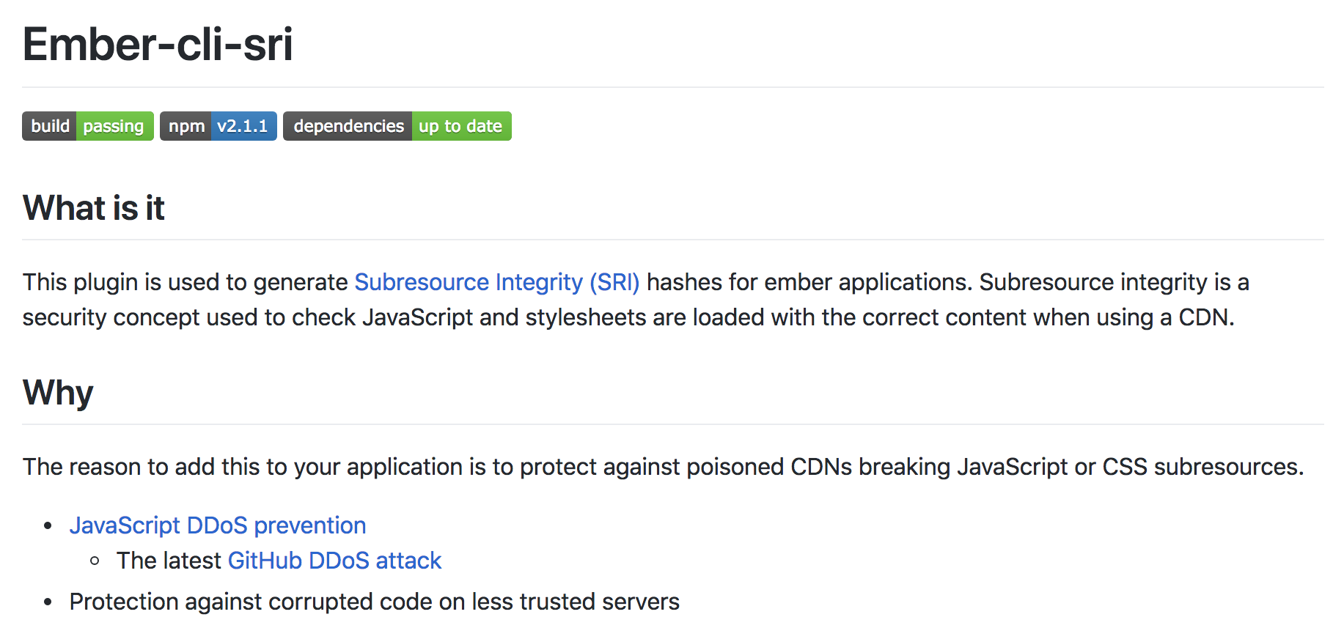
Task: Open the GitHub DDoS attack link
Action: point(334,561)
